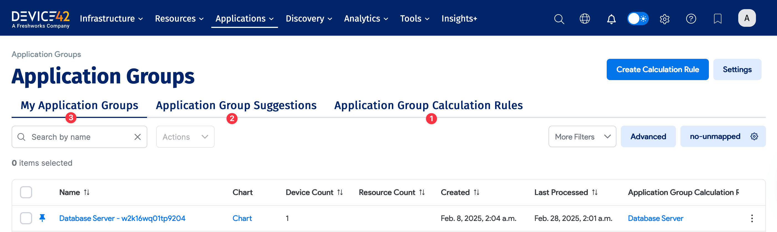
Task: Click the help question mark icon
Action: pyautogui.click(x=691, y=19)
